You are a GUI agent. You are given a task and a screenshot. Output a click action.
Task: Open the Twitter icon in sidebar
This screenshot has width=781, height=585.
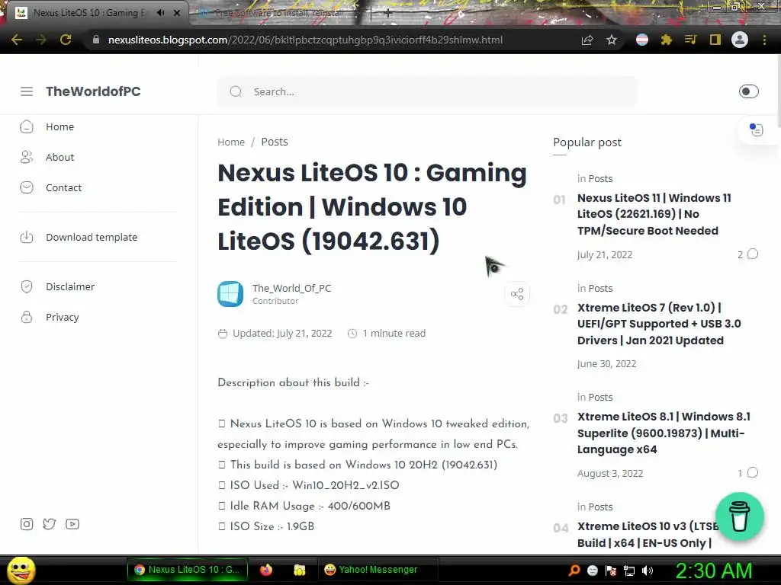coord(50,524)
